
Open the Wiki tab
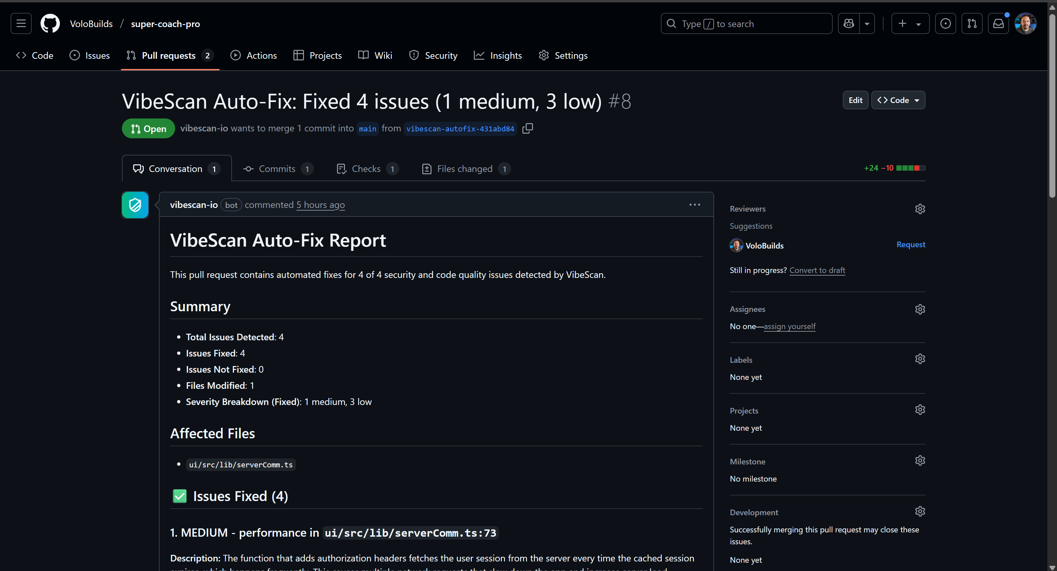point(375,55)
